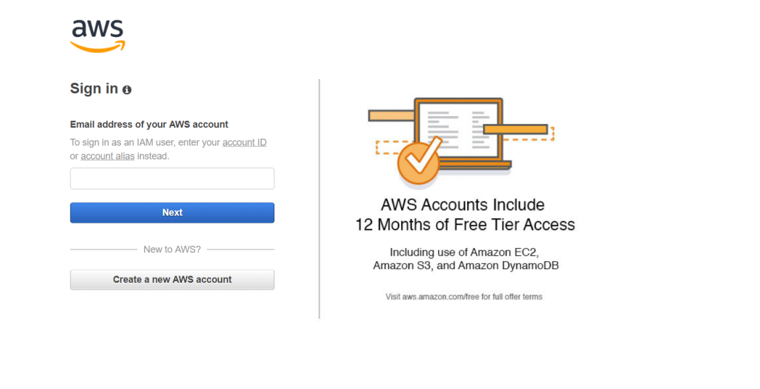The height and width of the screenshot is (389, 760).
Task: Click the Sign in heading
Action: tap(94, 88)
